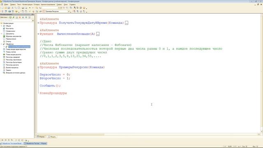
Task: Select the Регистры накопления tree item
Action: [14, 60]
